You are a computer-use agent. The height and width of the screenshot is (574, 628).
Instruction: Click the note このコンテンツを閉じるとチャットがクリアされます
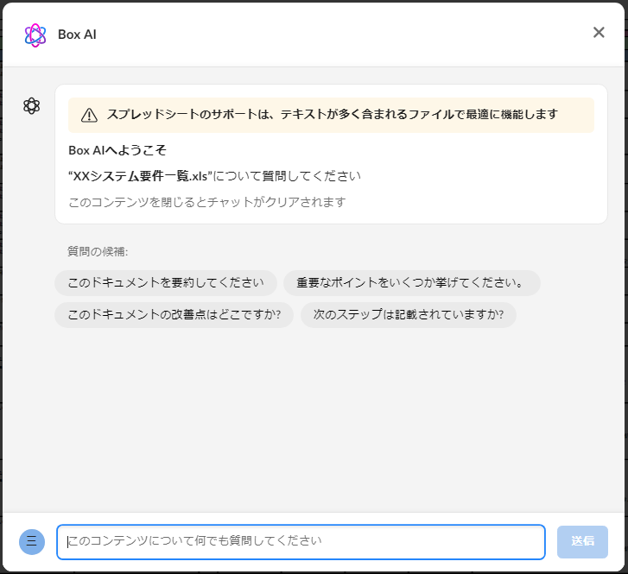(x=207, y=202)
